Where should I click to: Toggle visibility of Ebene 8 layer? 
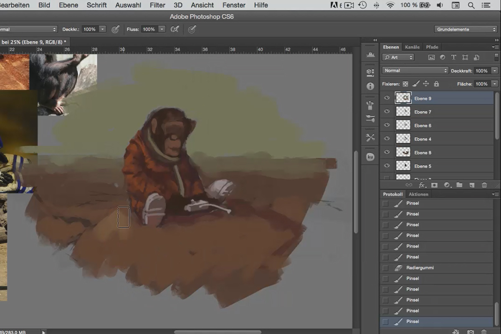(x=387, y=153)
